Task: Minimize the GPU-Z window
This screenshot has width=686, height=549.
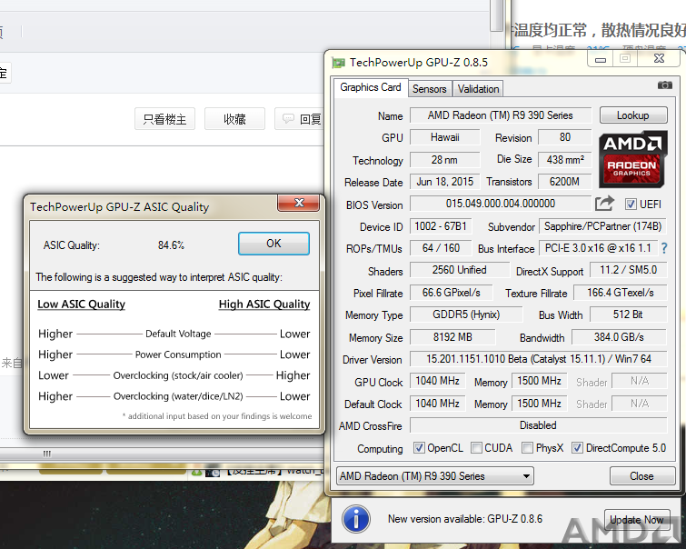Action: 601,59
